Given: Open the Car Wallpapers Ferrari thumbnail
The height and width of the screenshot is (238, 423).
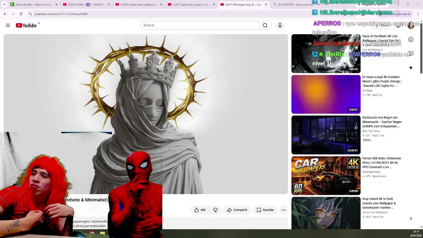Looking at the screenshot, I should point(326,176).
